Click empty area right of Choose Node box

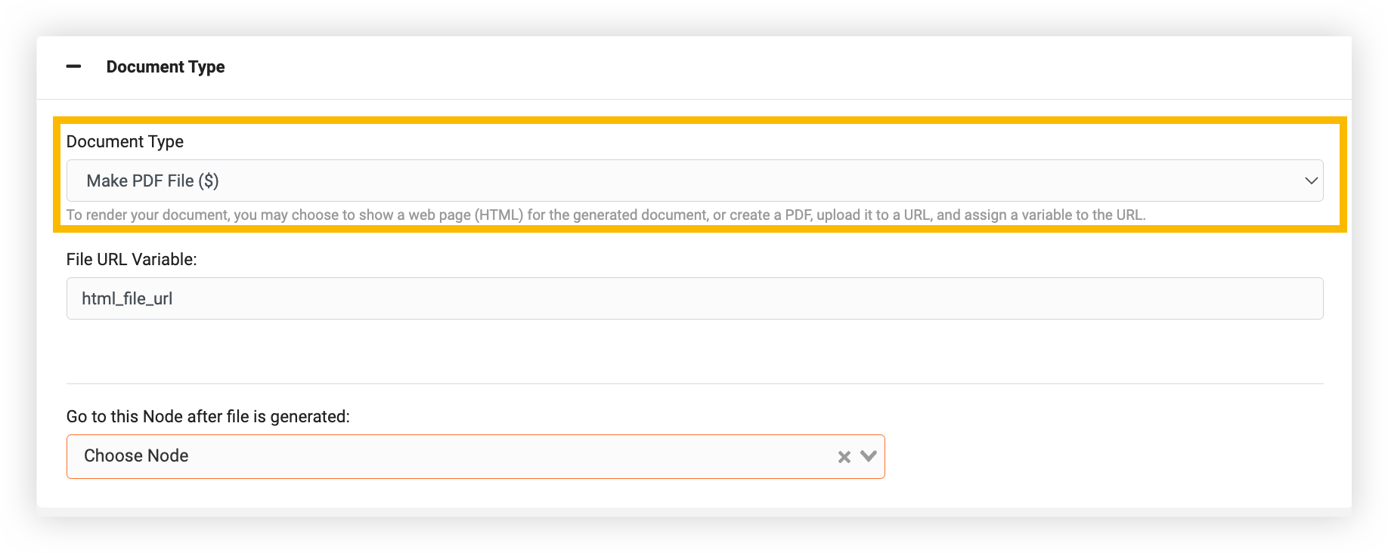click(x=1104, y=456)
